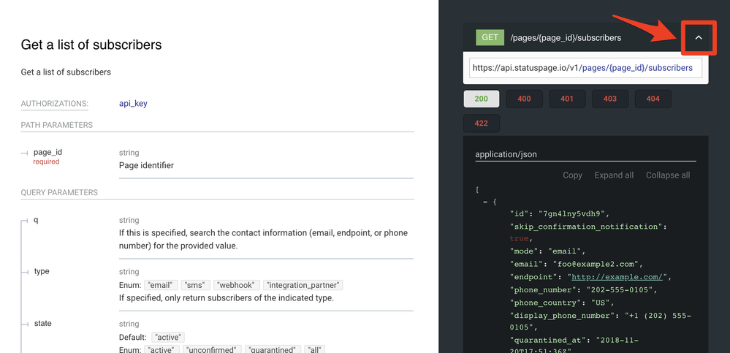The image size is (730, 353).
Task: Follow the http://example.com/ endpoint link
Action: [615, 277]
